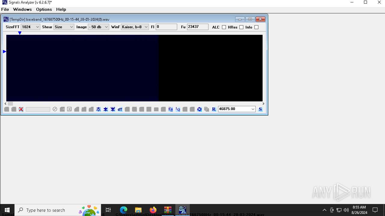
Task: Open the Windows menu
Action: coord(22,9)
